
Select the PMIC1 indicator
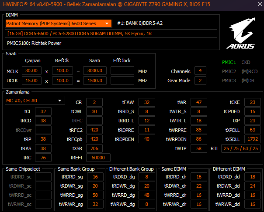[229, 62]
